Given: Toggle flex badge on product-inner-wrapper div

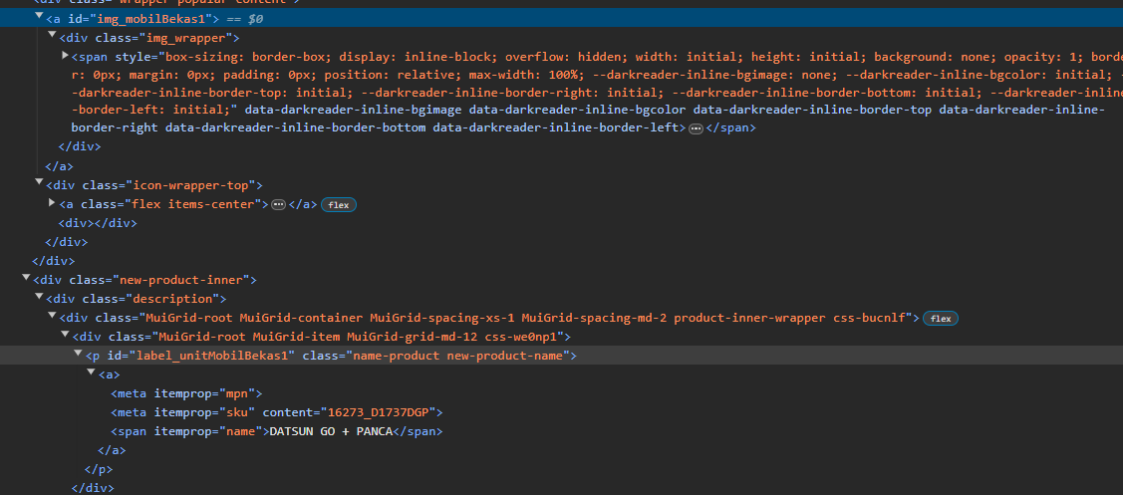Looking at the screenshot, I should tap(941, 318).
